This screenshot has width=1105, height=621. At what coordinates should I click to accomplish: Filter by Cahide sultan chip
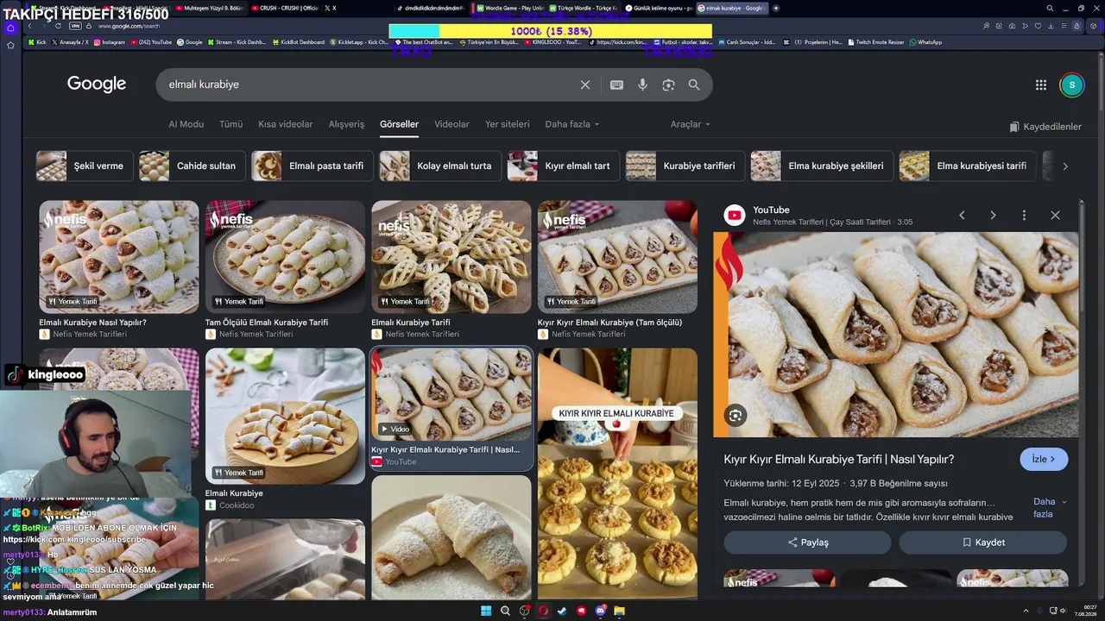[193, 166]
